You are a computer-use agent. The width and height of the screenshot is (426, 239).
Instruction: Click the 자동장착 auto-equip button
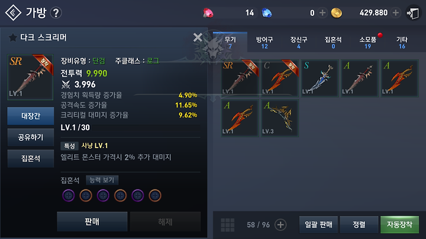(x=399, y=224)
